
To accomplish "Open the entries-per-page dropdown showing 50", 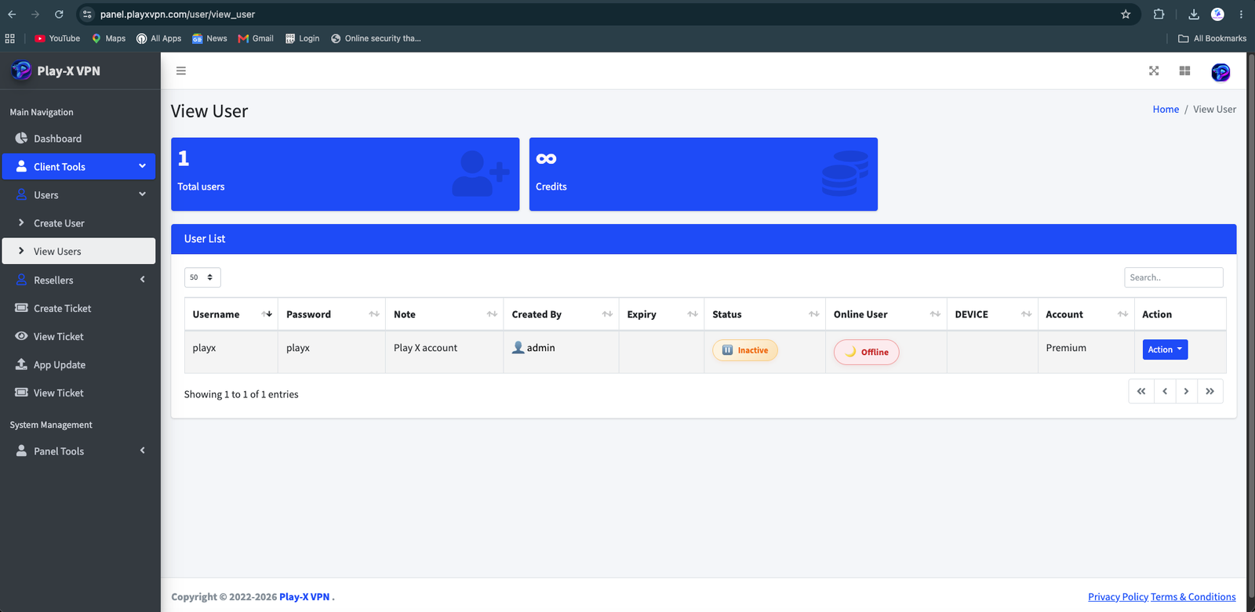I will (x=202, y=277).
